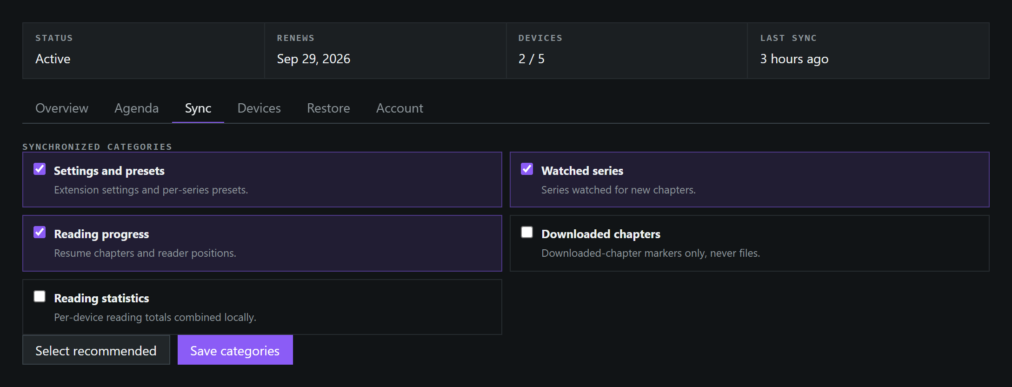Viewport: 1012px width, 387px height.
Task: Uncheck the Watched series checkbox
Action: tap(527, 169)
